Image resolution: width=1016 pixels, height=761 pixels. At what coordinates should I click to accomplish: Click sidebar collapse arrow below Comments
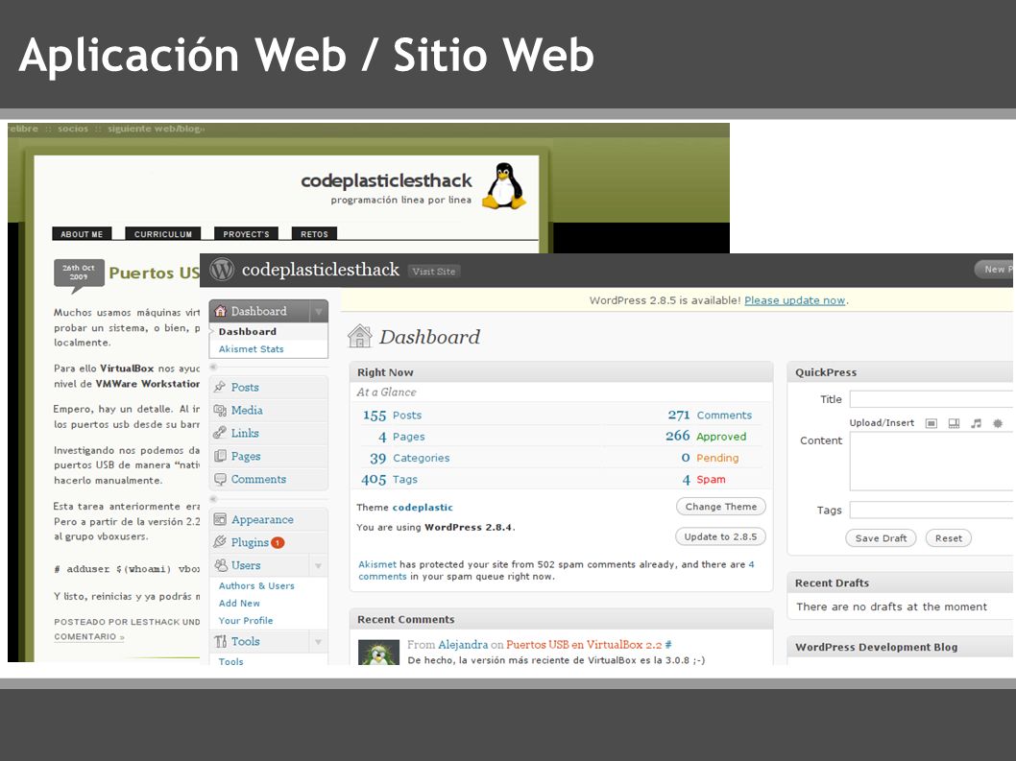coord(213,499)
